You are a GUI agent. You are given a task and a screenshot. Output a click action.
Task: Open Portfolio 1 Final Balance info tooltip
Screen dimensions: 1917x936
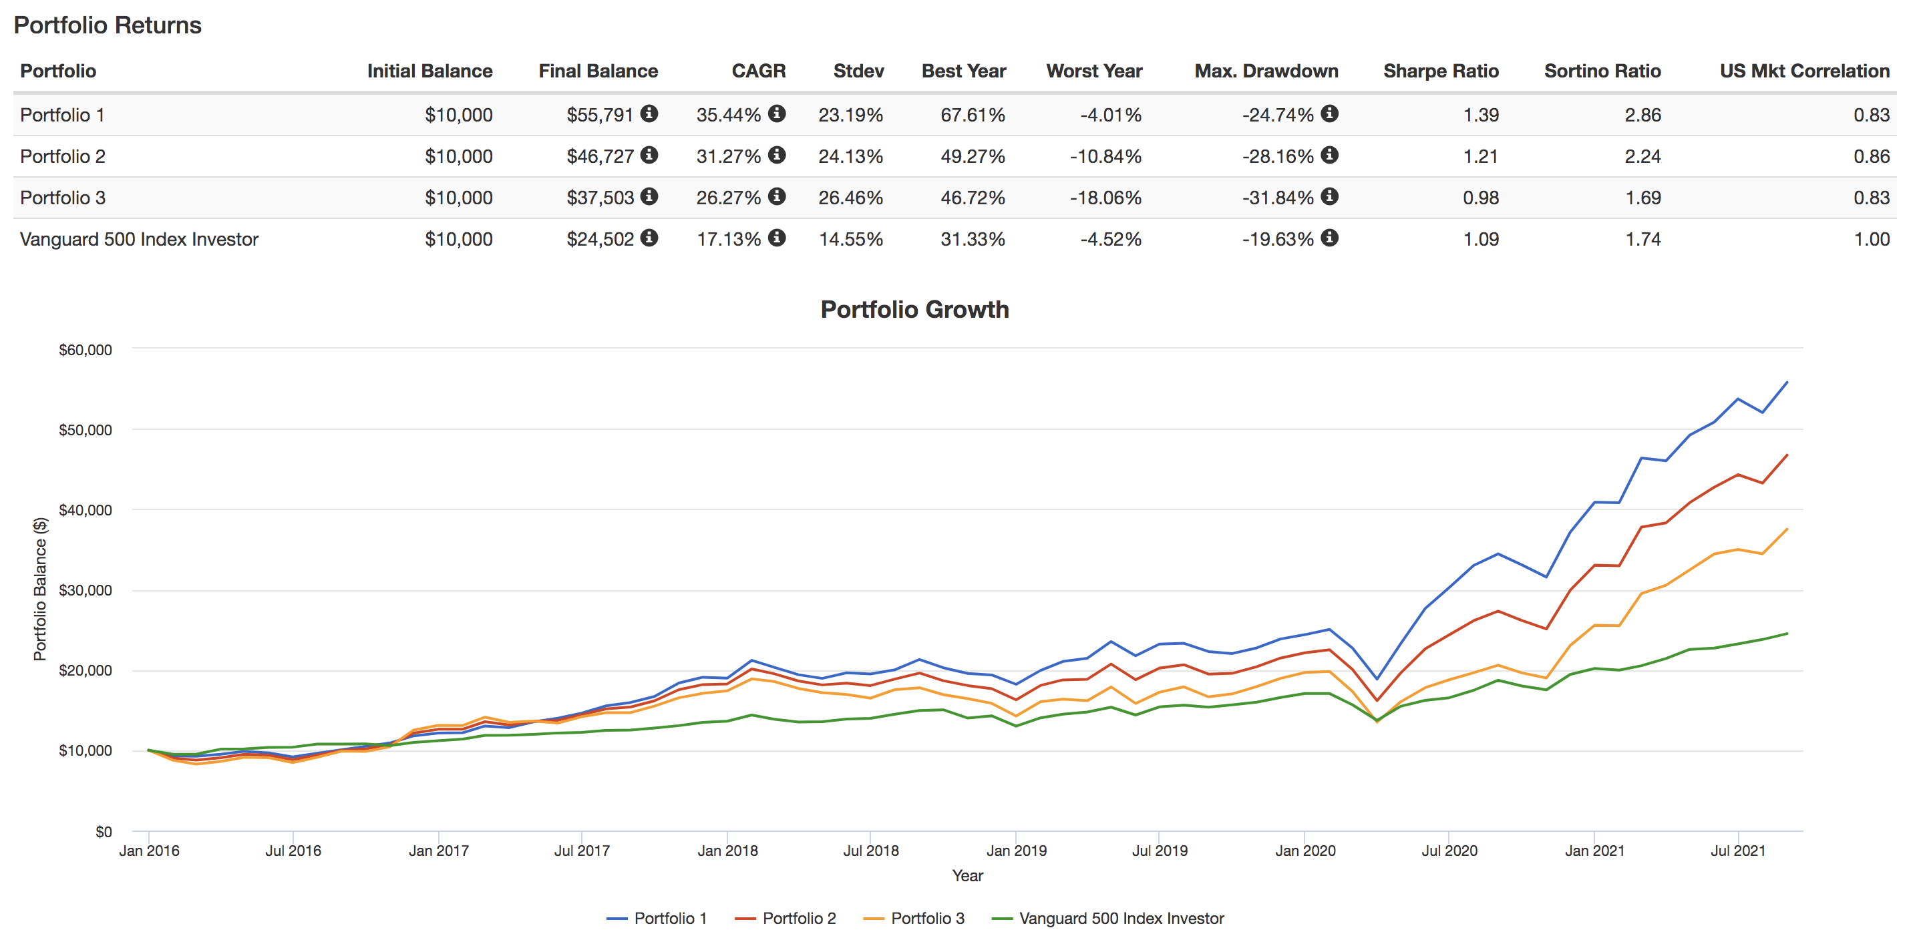[651, 115]
